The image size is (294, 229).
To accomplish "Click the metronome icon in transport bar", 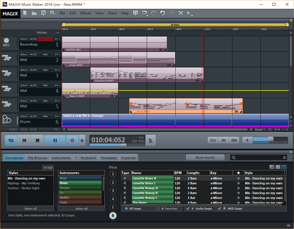I will pos(151,141).
